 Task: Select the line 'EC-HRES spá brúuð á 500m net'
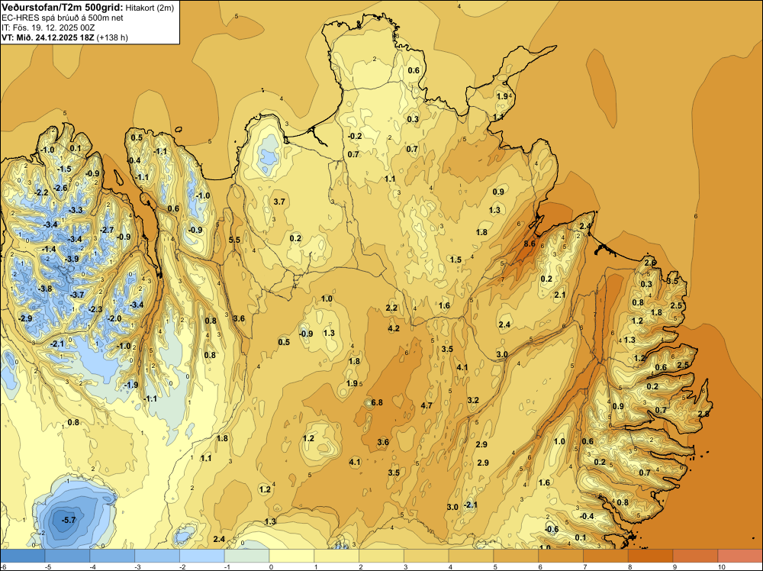63,18
